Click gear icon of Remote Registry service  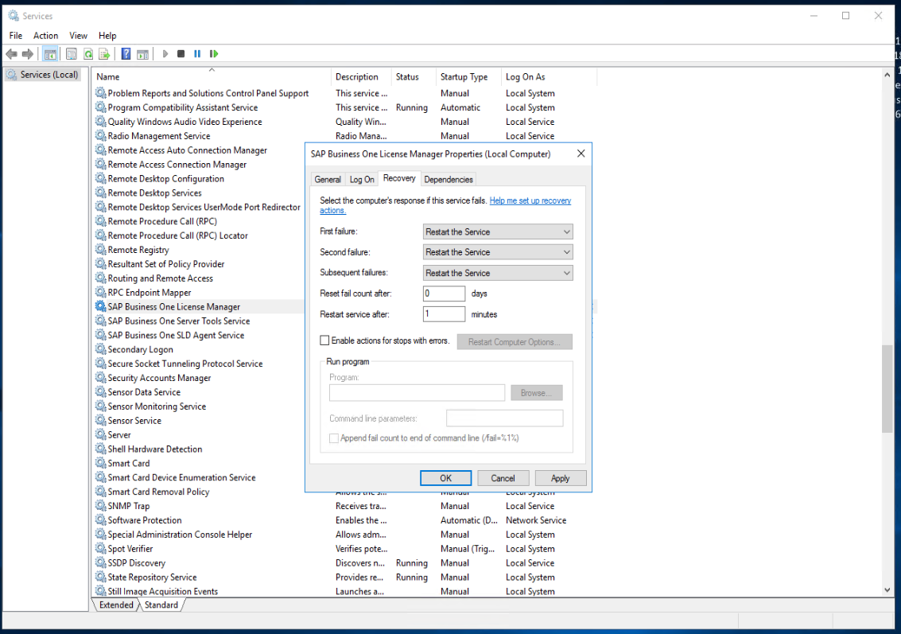point(100,250)
